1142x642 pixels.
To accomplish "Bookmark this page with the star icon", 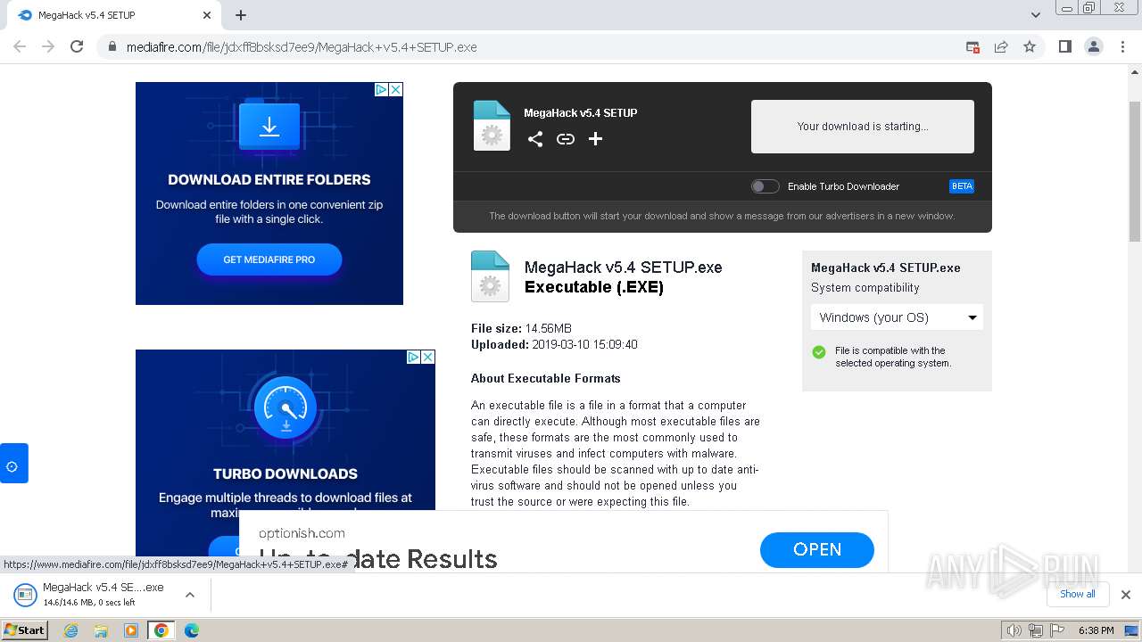I will click(1030, 46).
